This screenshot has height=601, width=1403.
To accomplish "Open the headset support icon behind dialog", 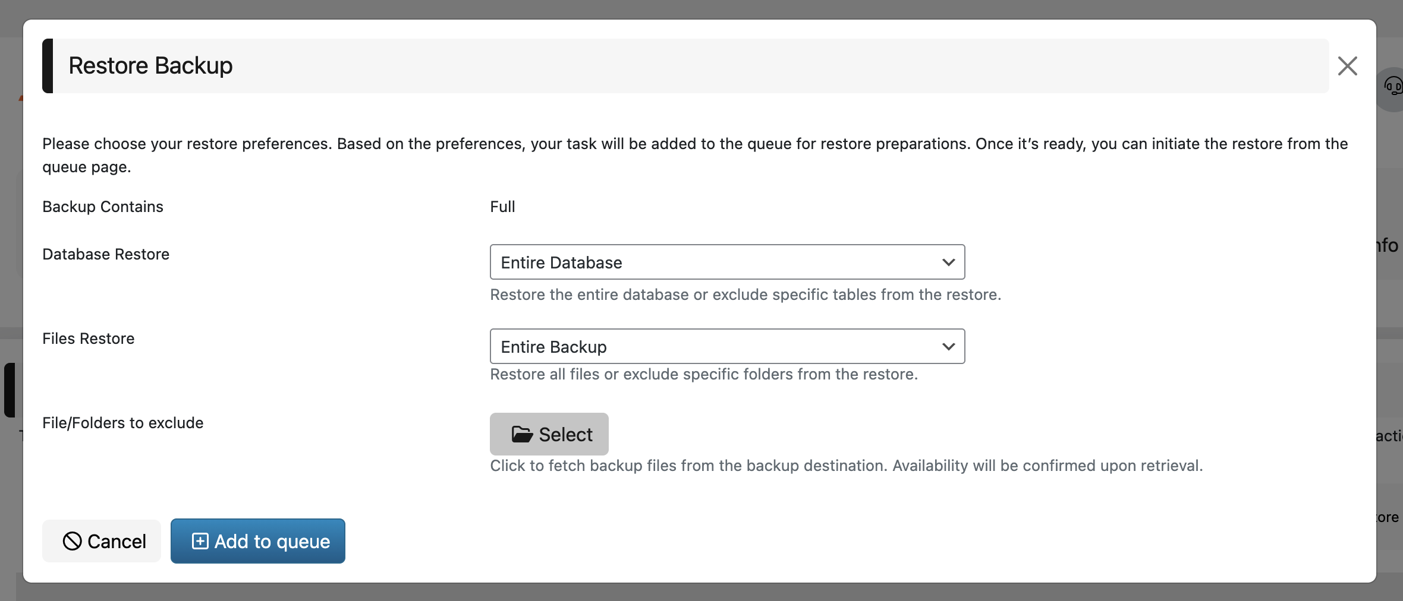I will coord(1392,87).
